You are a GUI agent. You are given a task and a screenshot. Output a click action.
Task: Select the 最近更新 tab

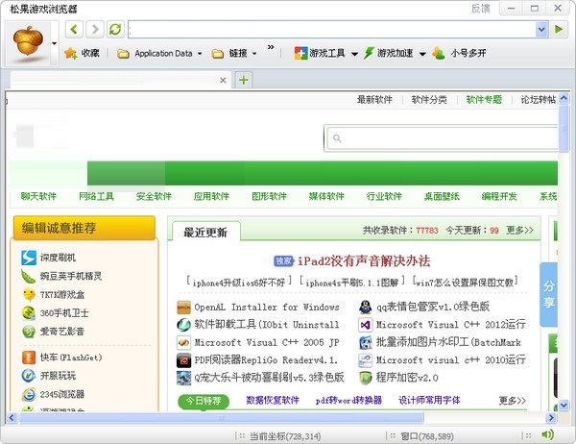click(205, 233)
